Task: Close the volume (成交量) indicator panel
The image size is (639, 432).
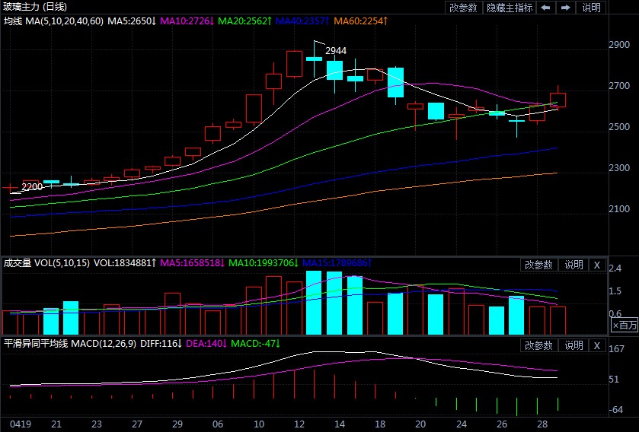Action: tap(597, 265)
